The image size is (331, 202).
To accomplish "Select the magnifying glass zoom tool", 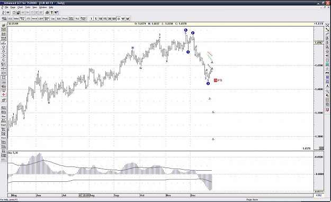I will click(327, 91).
